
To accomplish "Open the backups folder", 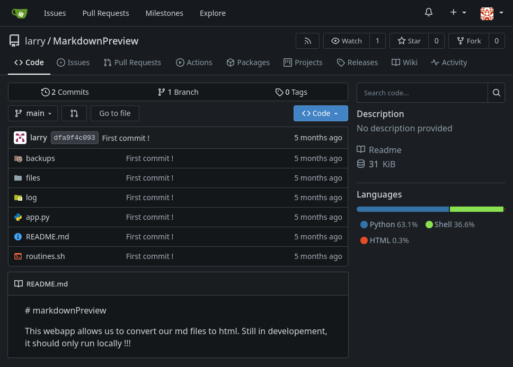I will tap(40, 158).
